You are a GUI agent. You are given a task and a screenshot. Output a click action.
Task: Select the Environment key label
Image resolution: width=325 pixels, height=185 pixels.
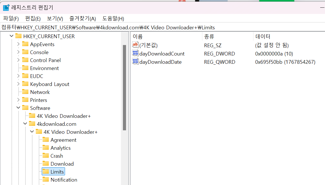[44, 68]
